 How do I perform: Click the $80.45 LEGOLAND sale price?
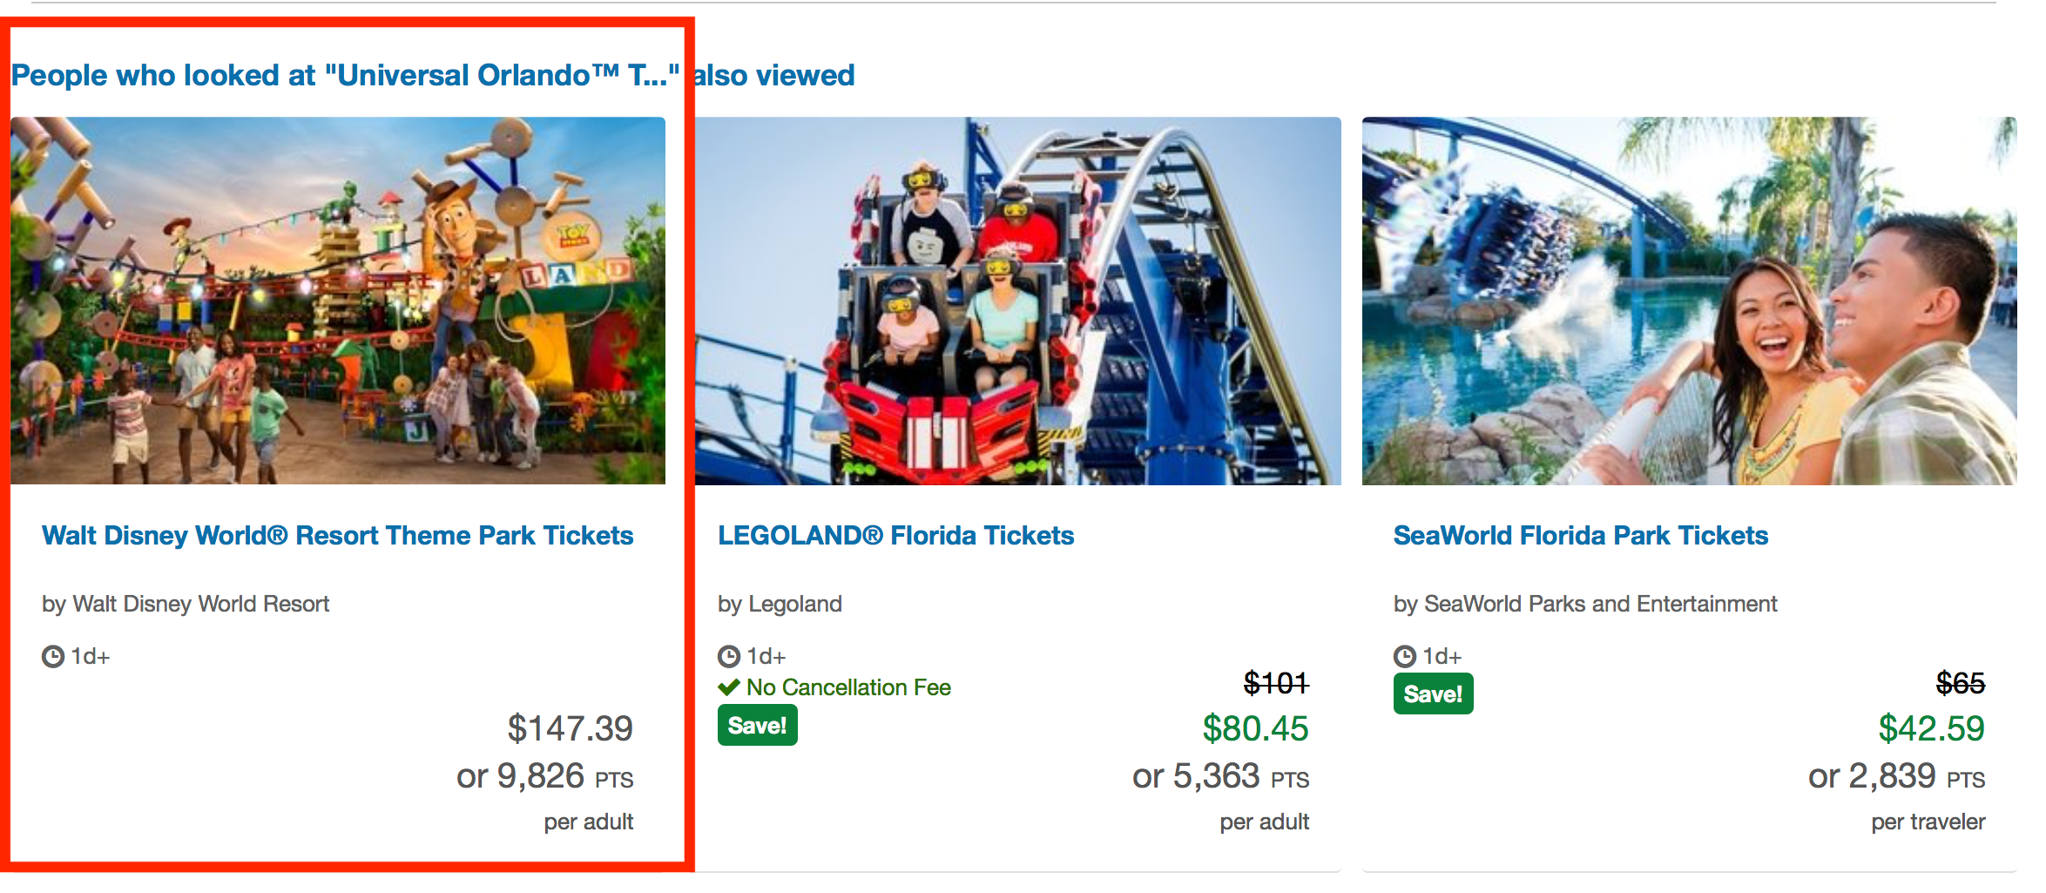[x=1255, y=728]
